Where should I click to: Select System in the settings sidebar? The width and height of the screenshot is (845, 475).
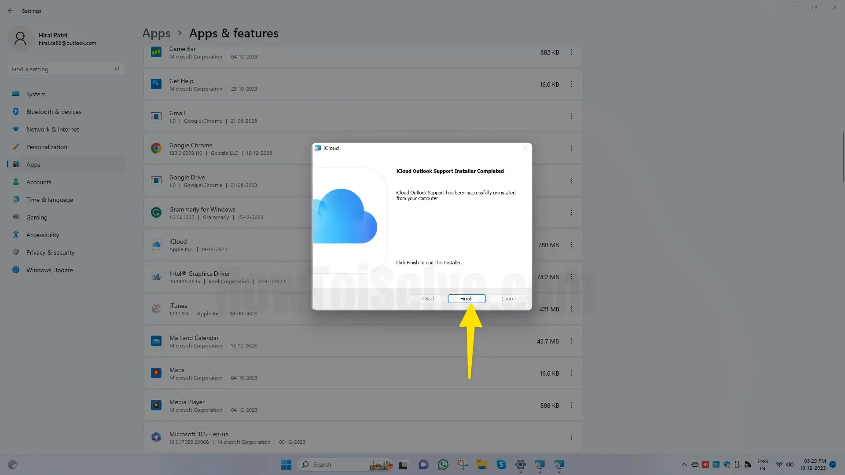click(36, 94)
